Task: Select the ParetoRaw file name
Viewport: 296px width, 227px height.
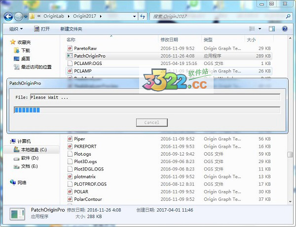Action: pos(85,48)
